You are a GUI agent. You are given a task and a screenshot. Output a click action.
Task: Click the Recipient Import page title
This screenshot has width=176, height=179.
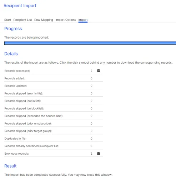click(20, 6)
